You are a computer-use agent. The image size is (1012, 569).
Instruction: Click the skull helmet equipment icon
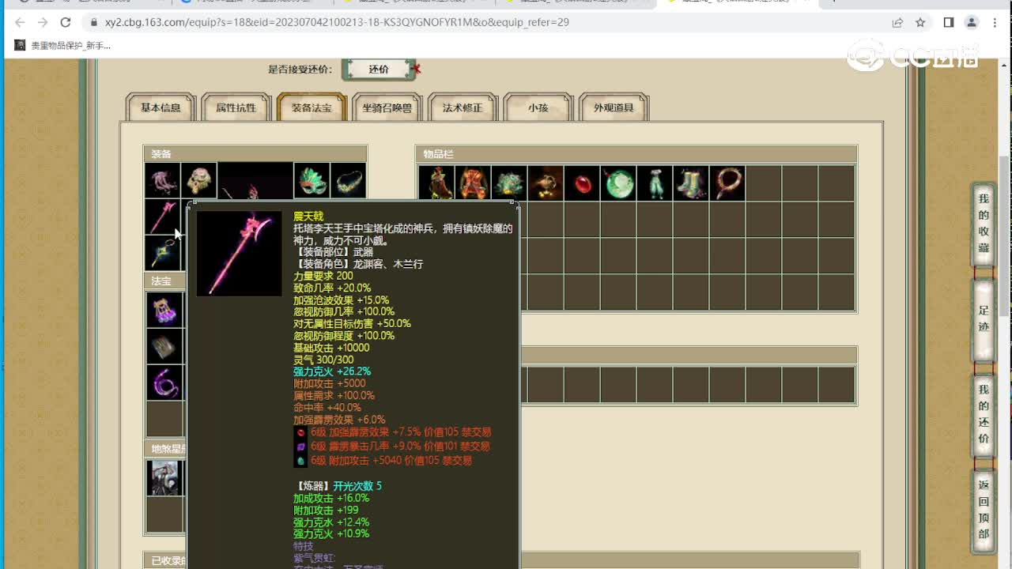pyautogui.click(x=198, y=180)
